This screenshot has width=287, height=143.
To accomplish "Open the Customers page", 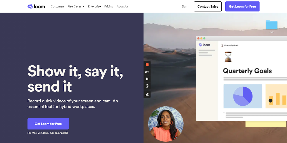I will pyautogui.click(x=57, y=6).
